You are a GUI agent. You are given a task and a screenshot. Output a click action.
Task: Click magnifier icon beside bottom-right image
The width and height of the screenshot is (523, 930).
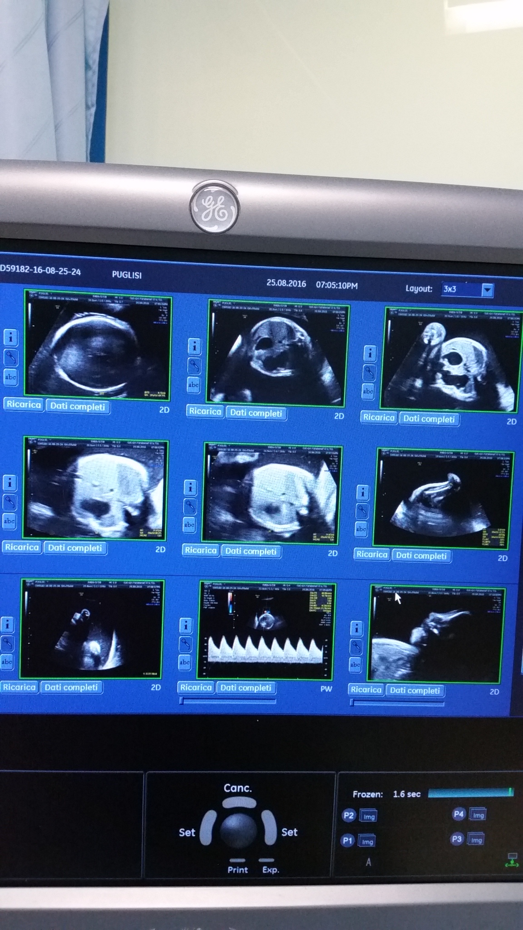coord(356,646)
